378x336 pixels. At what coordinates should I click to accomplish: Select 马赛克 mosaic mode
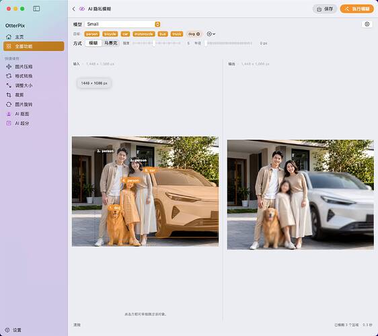111,43
